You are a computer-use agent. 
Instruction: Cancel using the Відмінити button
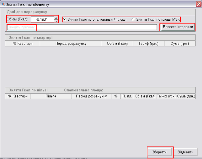point(187,152)
